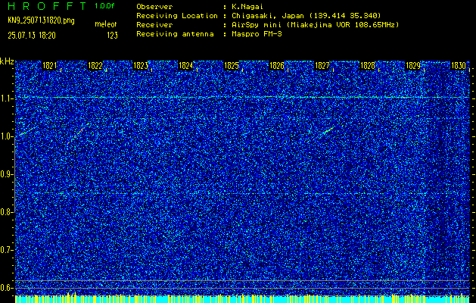The height and width of the screenshot is (303, 476).
Task: Click the 1823 time marker
Action: [141, 66]
